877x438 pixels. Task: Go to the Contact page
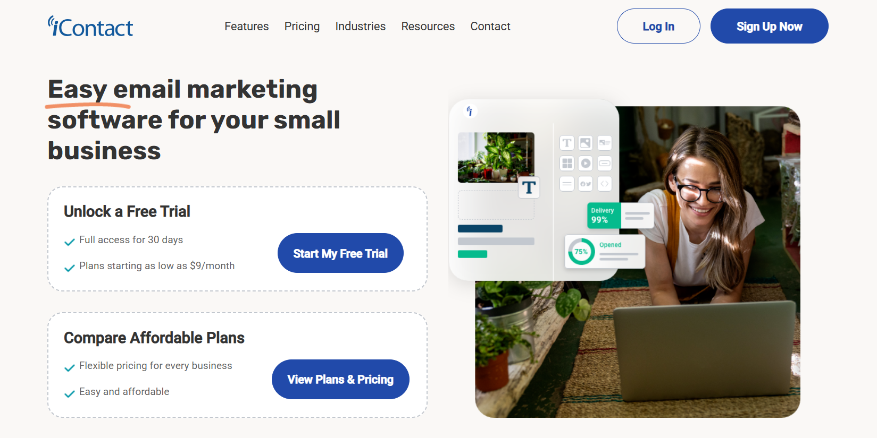(x=490, y=27)
